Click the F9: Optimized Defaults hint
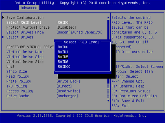The height and width of the screenshot is (123, 165). pos(134,96)
